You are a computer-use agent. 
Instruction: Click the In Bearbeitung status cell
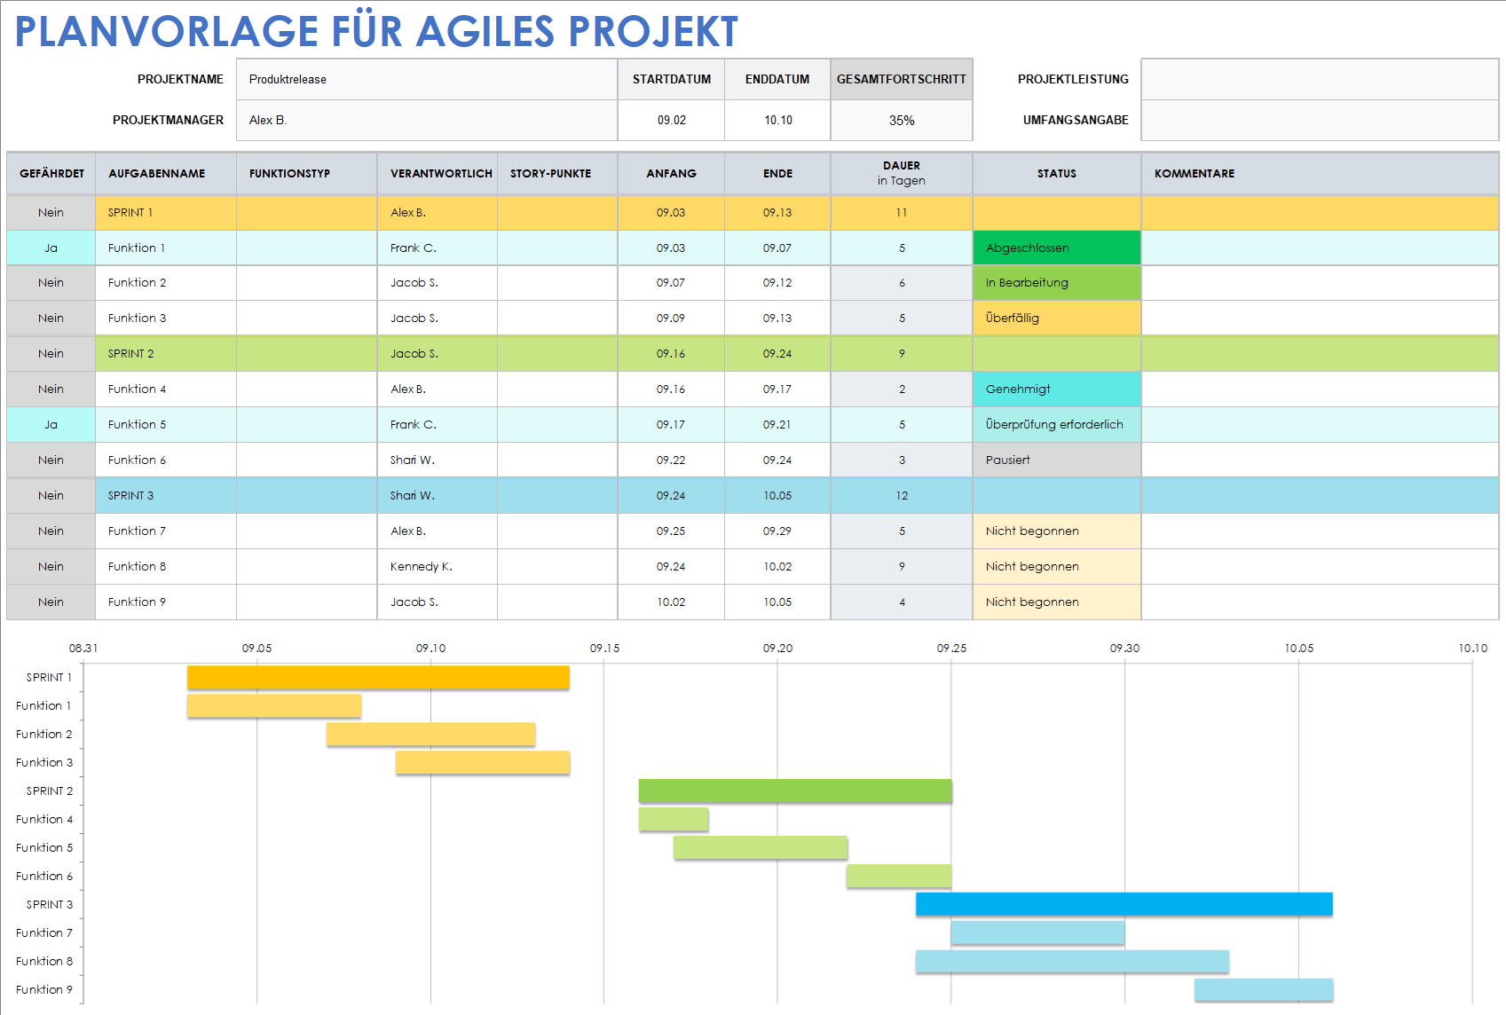click(1057, 282)
